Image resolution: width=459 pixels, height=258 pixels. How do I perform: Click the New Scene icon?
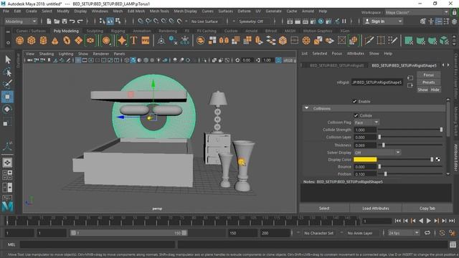pos(49,21)
